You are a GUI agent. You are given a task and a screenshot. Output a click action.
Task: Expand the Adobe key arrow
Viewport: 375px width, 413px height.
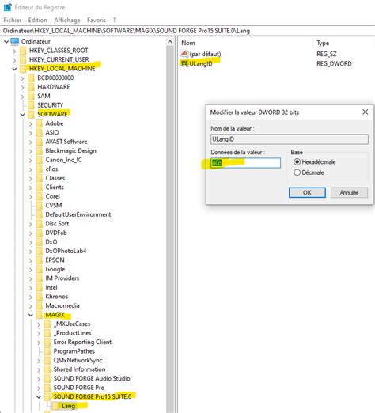coord(31,123)
